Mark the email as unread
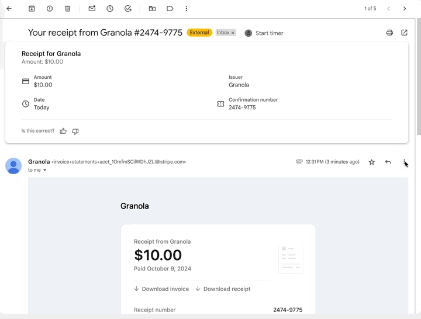The width and height of the screenshot is (421, 319). click(92, 9)
